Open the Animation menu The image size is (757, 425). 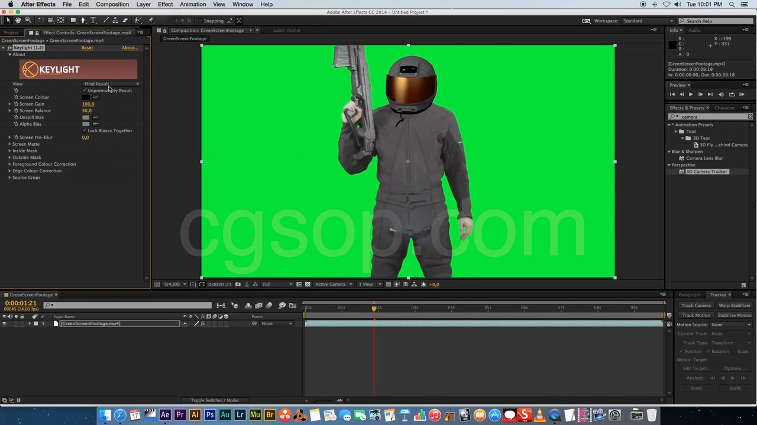coord(193,4)
